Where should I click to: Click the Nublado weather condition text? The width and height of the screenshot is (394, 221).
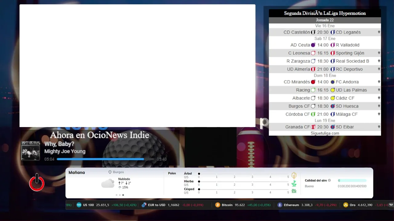click(124, 179)
